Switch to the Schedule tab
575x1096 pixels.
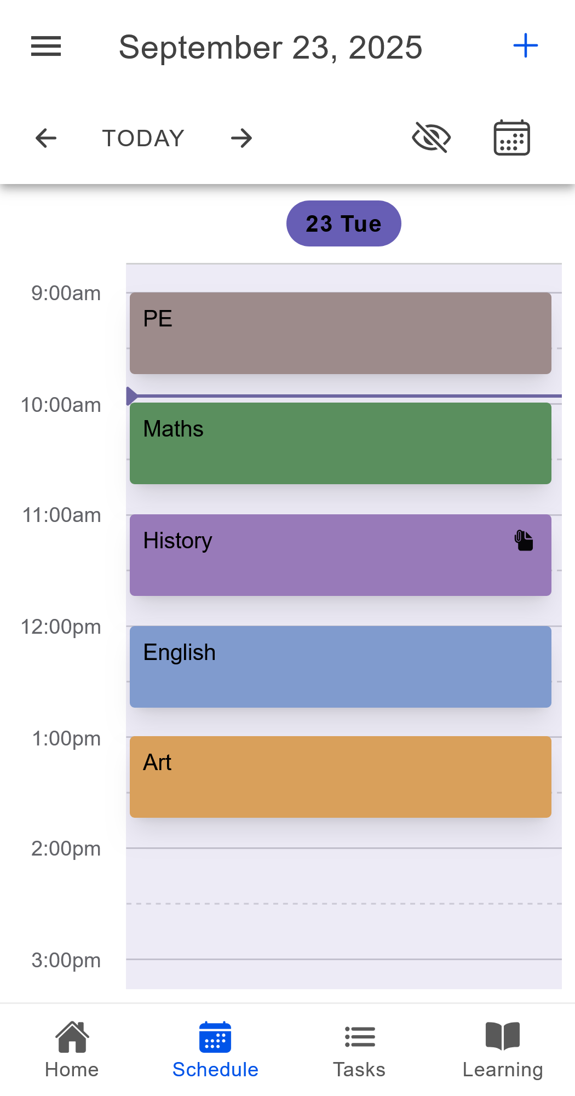pos(215,1048)
